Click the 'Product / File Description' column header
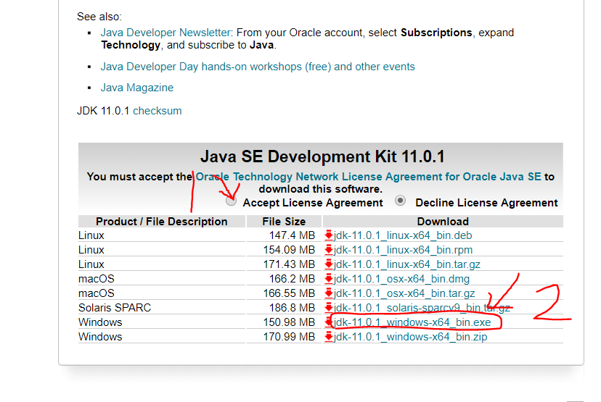The height and width of the screenshot is (402, 601). [161, 222]
